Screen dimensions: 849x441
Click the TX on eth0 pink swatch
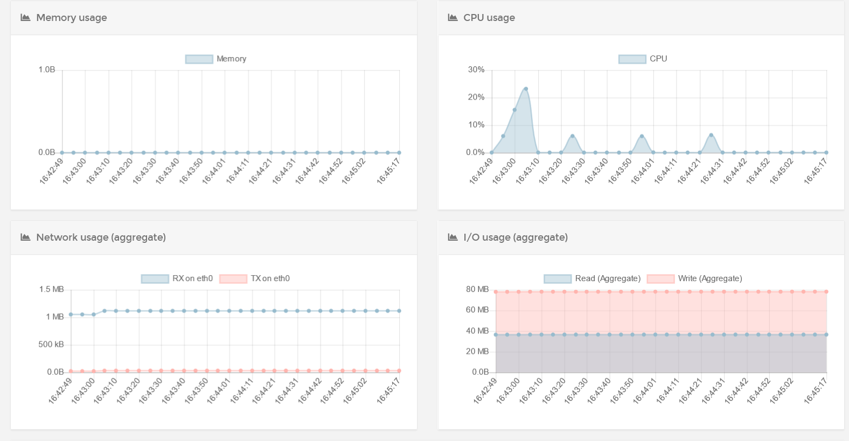233,279
